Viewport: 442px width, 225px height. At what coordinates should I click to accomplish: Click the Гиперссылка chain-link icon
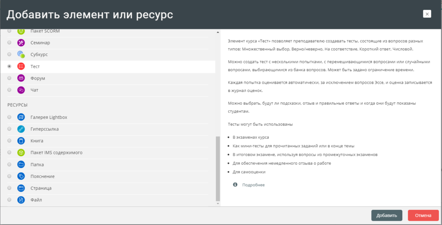click(21, 129)
